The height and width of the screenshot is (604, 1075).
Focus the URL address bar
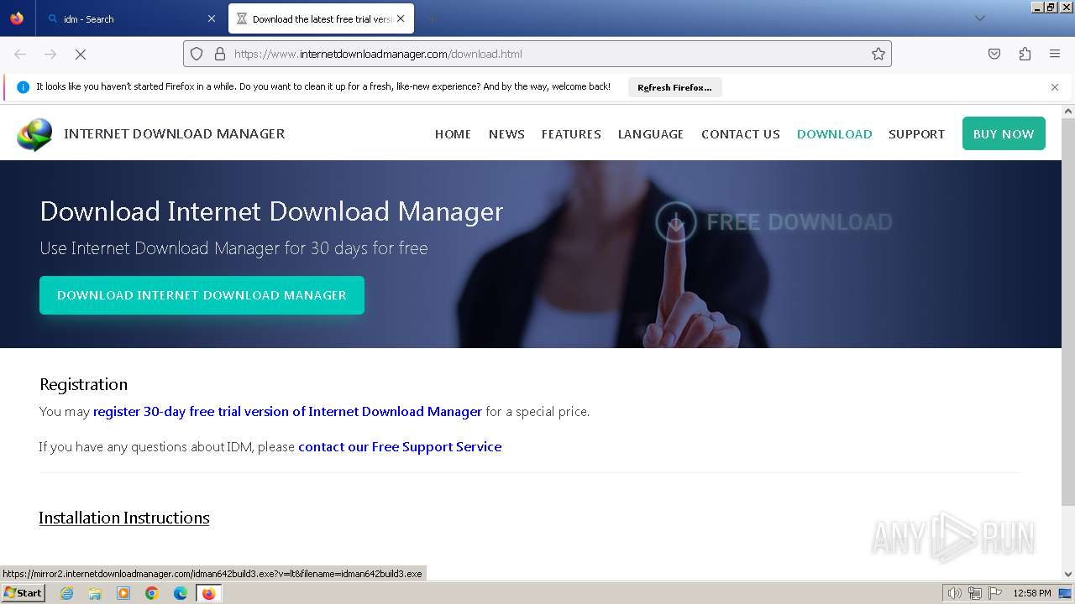coord(537,54)
